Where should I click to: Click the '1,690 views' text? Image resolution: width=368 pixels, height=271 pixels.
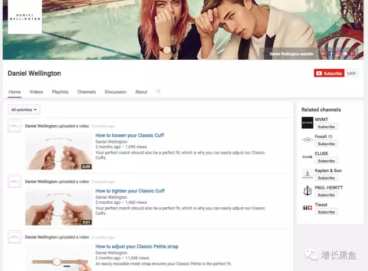pos(136,147)
